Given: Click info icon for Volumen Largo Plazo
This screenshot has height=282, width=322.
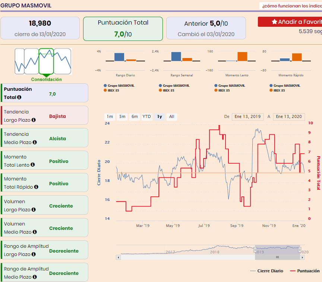Looking at the screenshot, I should (x=34, y=209).
